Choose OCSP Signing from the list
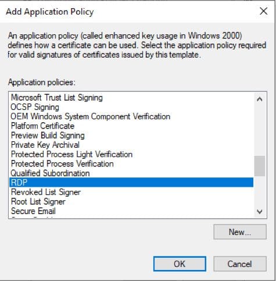This screenshot has height=281, width=276. [x=131, y=107]
